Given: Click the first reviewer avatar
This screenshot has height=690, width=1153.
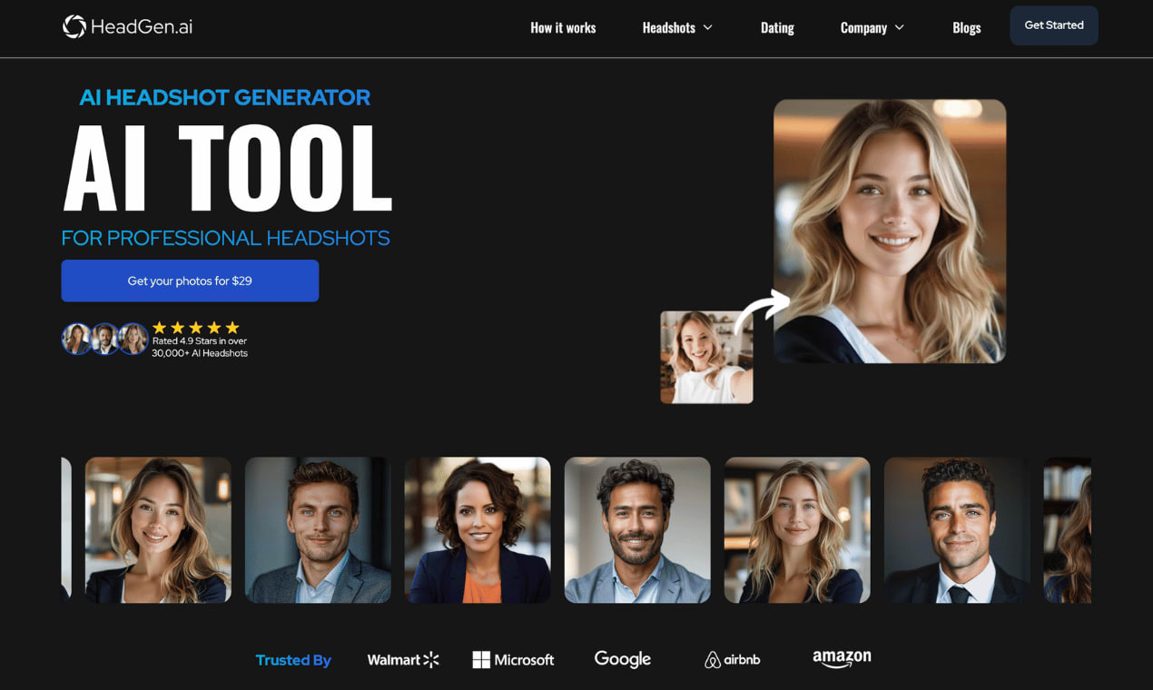Looking at the screenshot, I should pos(76,339).
